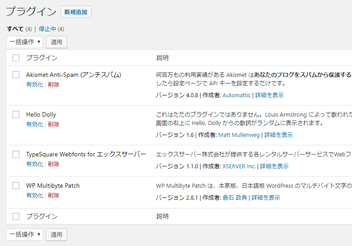Delete Hello Dolly via its 削除 link

tap(53, 124)
